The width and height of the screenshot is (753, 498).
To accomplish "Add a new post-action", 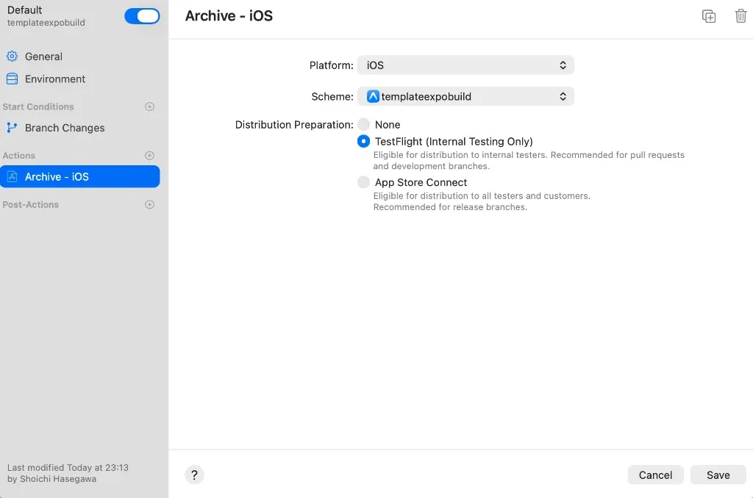I will [149, 204].
